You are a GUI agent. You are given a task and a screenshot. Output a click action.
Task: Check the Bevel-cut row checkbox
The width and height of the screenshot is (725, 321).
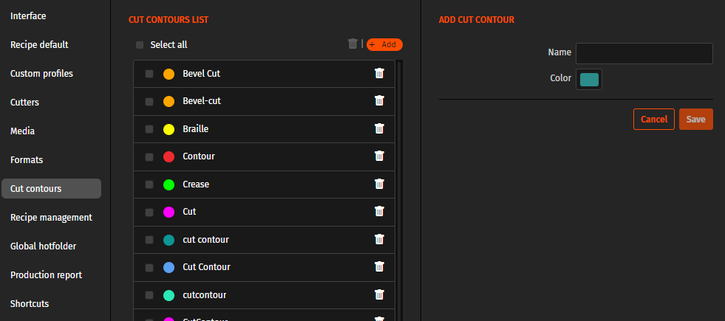click(149, 101)
